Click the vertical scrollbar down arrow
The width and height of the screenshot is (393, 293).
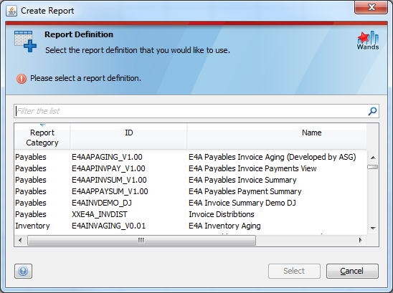tap(373, 228)
